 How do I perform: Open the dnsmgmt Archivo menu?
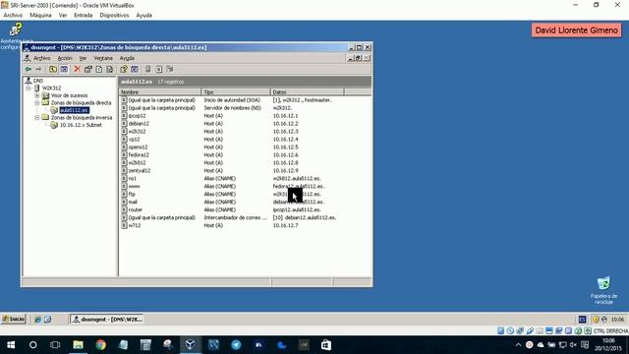click(41, 58)
